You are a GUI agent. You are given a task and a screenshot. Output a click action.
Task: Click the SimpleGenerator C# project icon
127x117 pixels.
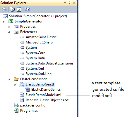[x=11, y=21]
